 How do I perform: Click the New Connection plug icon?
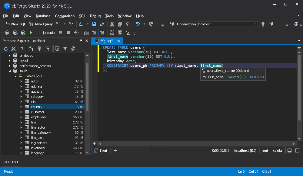pos(31,49)
